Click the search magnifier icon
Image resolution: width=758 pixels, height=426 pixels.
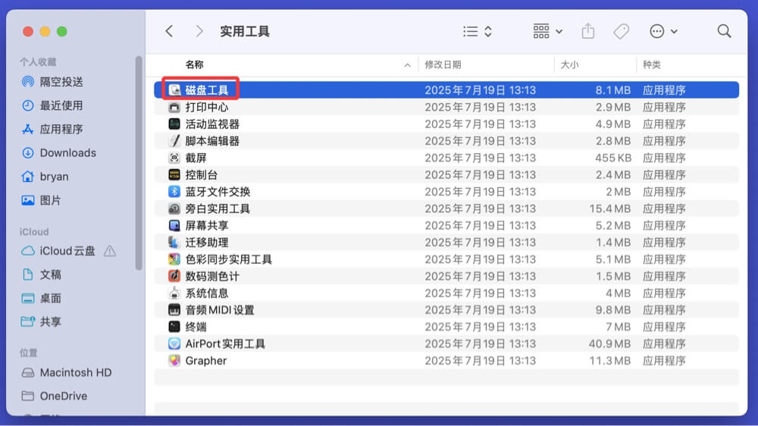coord(724,31)
